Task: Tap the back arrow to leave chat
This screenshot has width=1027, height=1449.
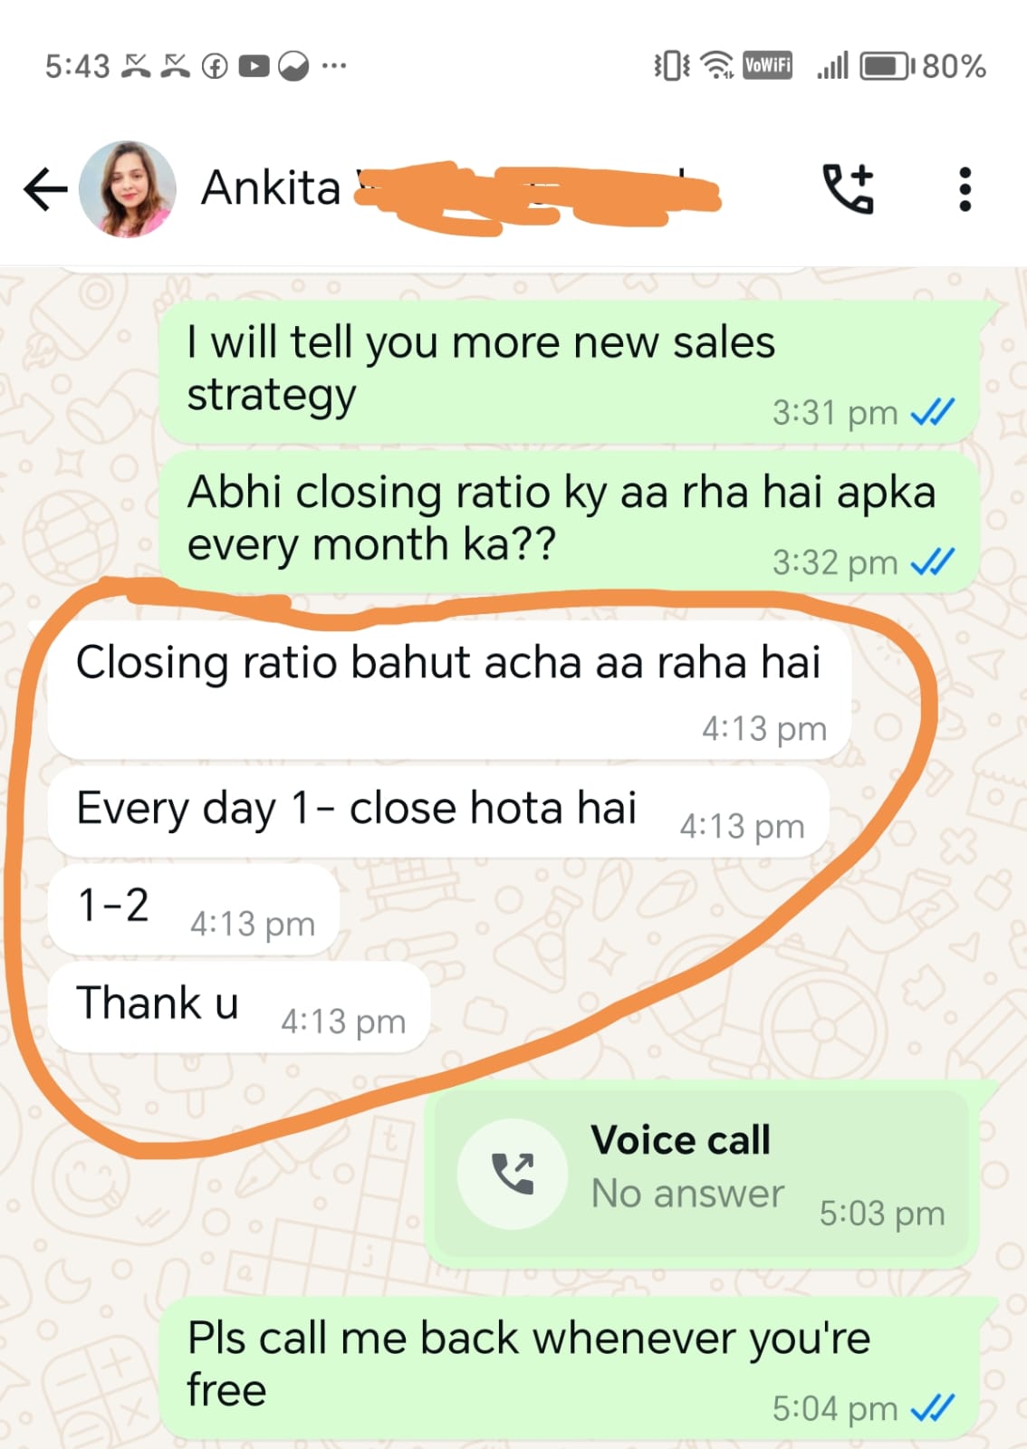Action: (x=45, y=189)
